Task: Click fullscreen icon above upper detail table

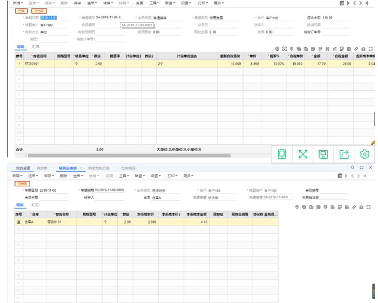Action: click(x=370, y=49)
